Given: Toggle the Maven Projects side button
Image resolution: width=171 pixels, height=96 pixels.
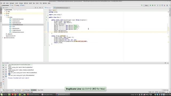Looking at the screenshot, I should point(170,12).
